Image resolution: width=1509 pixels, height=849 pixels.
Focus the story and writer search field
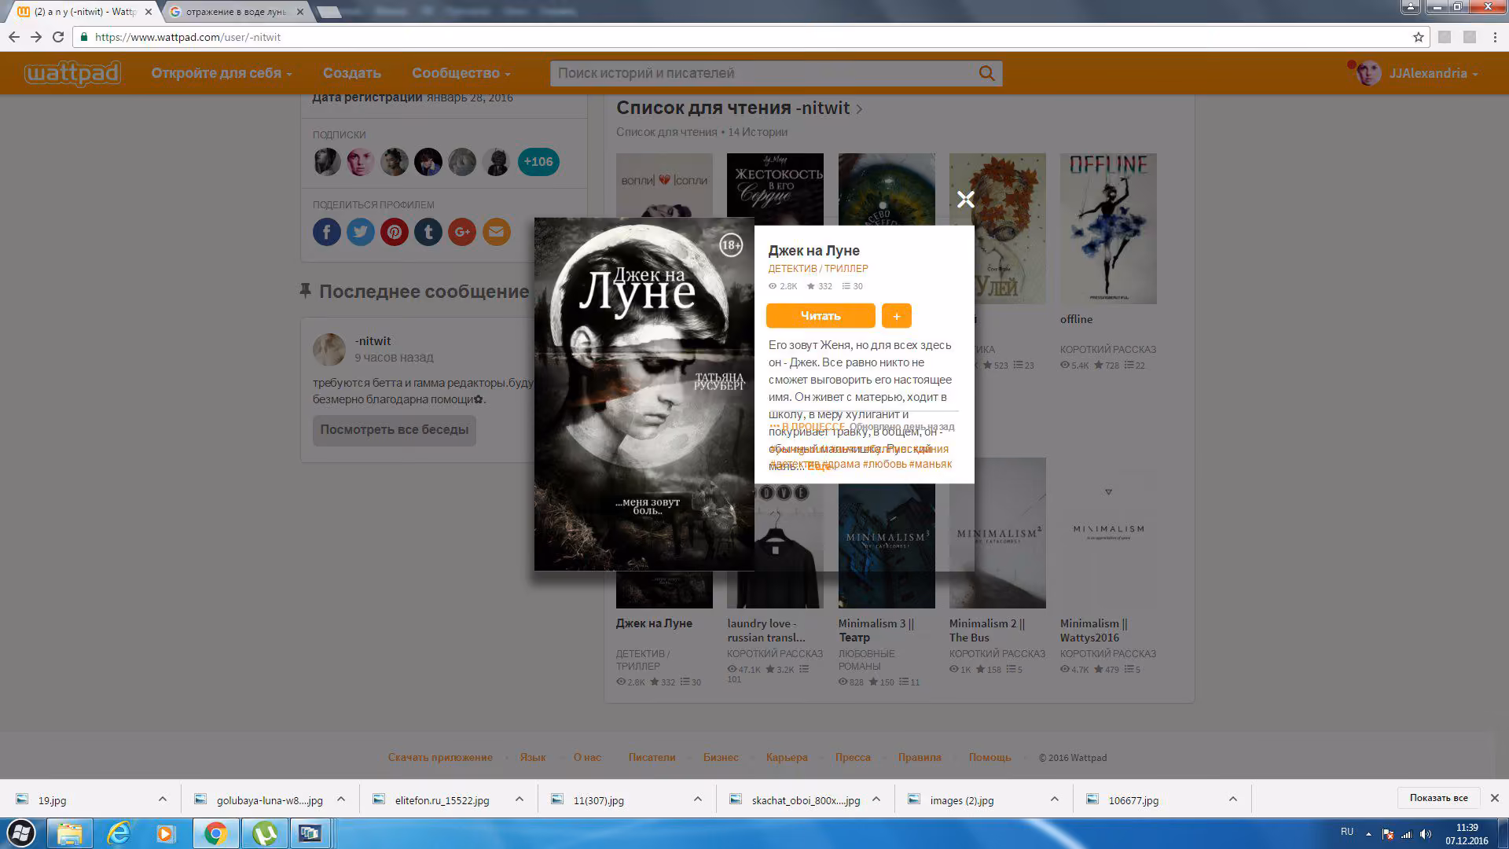coord(762,73)
